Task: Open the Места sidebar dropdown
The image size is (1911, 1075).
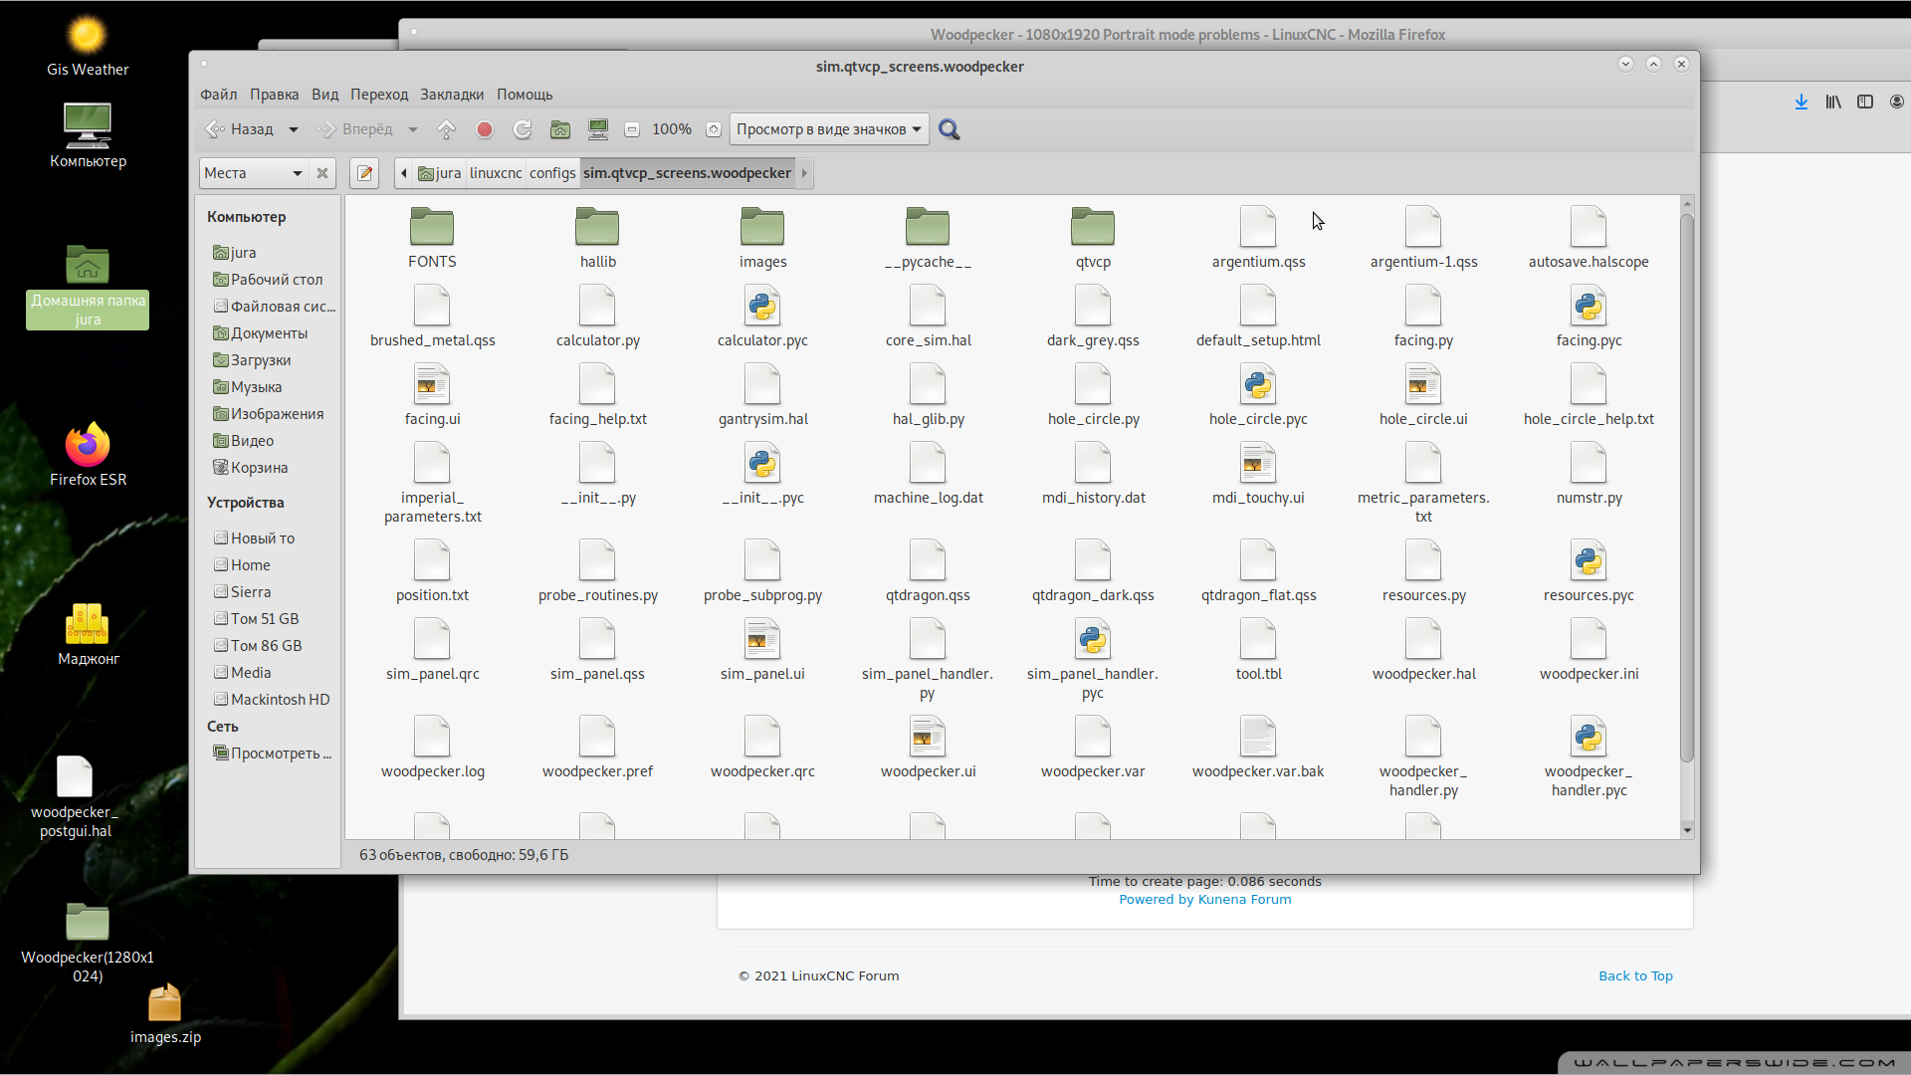Action: (x=253, y=173)
